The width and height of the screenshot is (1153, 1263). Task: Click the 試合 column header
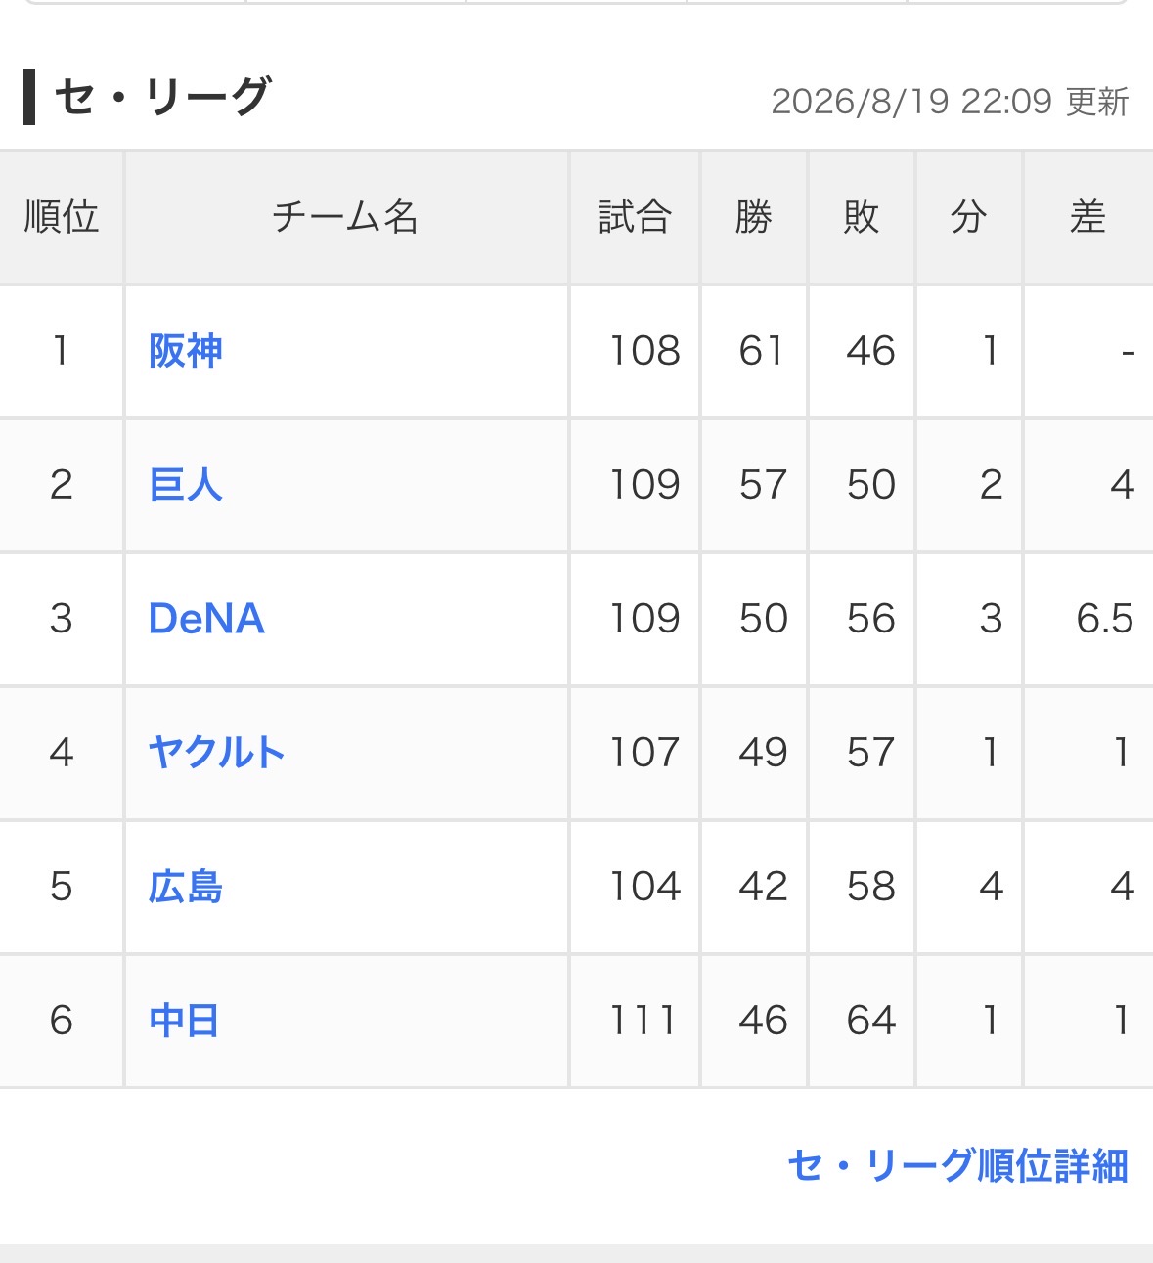tap(635, 217)
